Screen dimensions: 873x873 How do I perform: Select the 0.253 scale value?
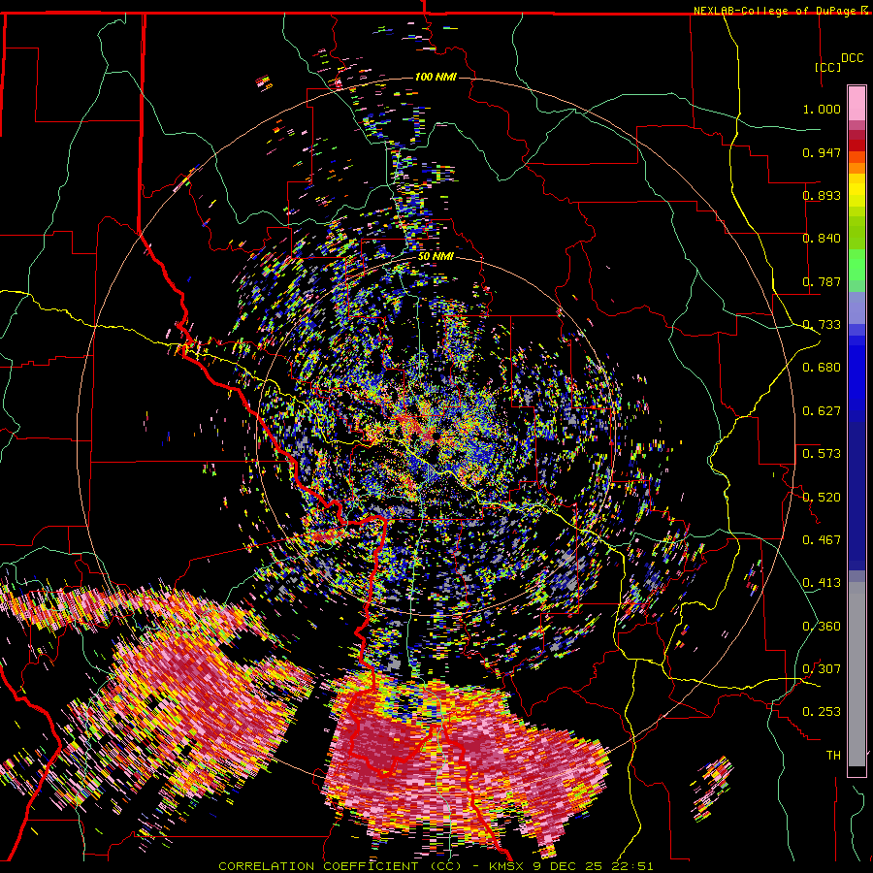[822, 712]
